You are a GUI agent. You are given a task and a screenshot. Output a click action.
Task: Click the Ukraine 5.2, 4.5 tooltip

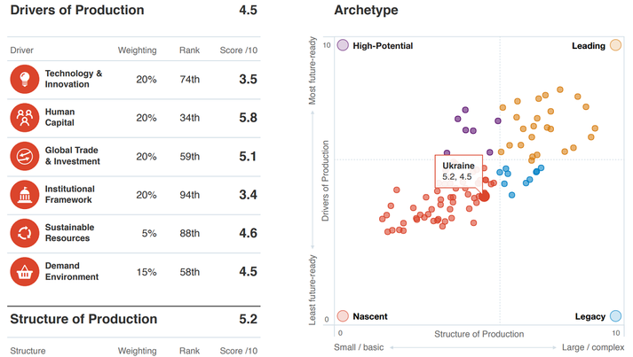460,172
